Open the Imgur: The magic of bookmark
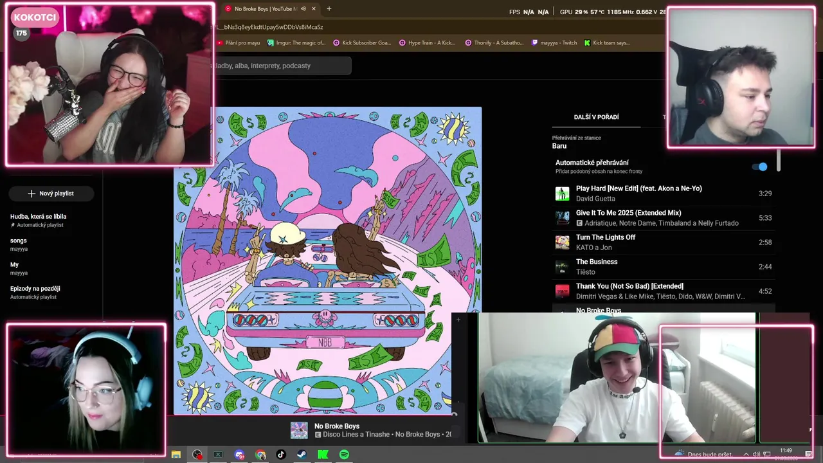Image resolution: width=823 pixels, height=463 pixels. coord(296,43)
